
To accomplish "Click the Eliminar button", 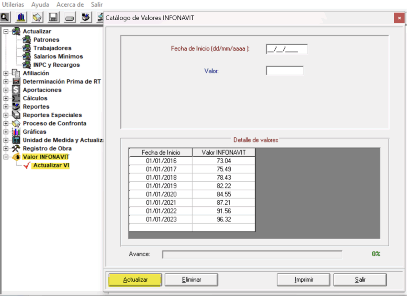I will point(191,280).
